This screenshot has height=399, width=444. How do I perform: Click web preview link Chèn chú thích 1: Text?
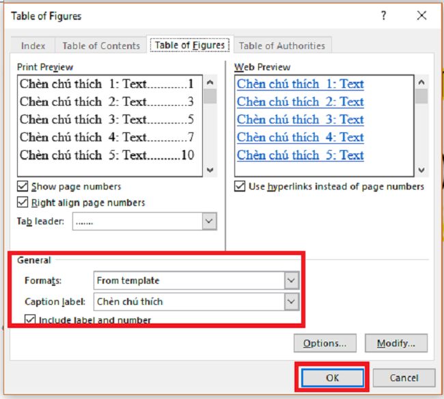(x=300, y=84)
